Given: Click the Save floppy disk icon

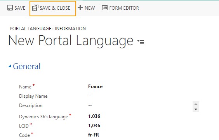Looking at the screenshot, I should (10, 8).
